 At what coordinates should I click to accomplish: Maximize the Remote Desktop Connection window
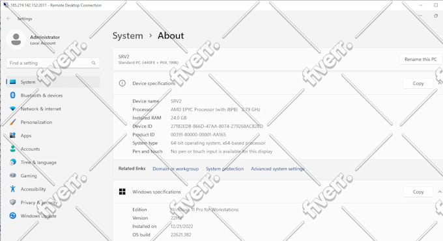pos(436,5)
